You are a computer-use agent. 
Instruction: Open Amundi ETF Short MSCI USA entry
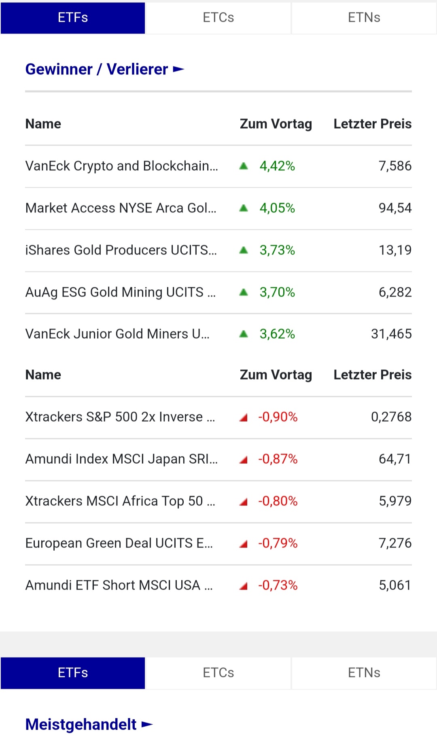pos(119,585)
